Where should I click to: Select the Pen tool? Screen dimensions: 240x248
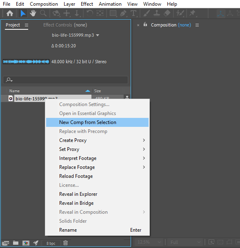click(123, 13)
